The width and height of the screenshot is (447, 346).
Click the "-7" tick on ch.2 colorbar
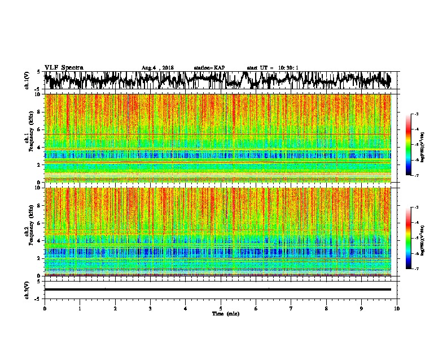coord(416,269)
